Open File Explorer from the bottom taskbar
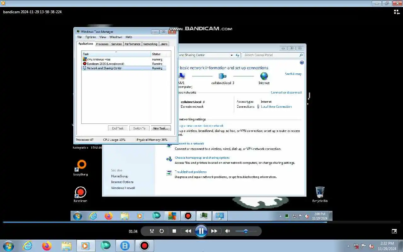Image resolution: width=403 pixels, height=252 pixels. [x=66, y=246]
